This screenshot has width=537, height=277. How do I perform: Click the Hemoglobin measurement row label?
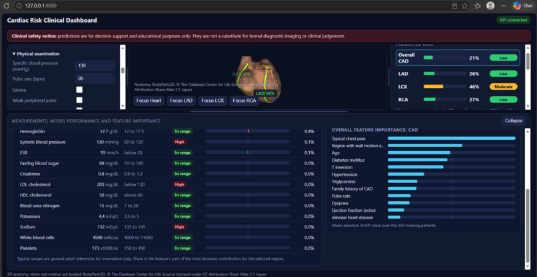(x=32, y=131)
